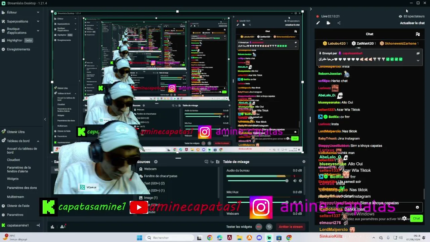Open Audio du bureau settings gear
Image resolution: width=430 pixels, height=242 pixels.
pyautogui.click(x=300, y=181)
